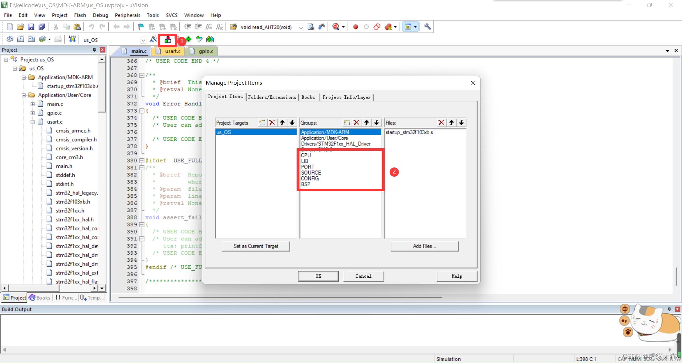
Task: Insert a breakpoint with the red dot icon
Action: click(x=356, y=27)
